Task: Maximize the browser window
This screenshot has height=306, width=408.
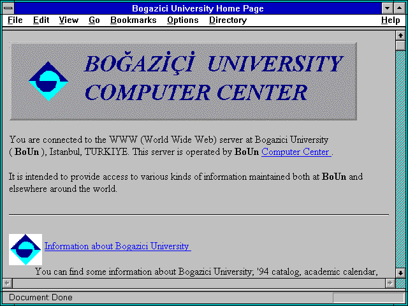Action: pos(400,8)
